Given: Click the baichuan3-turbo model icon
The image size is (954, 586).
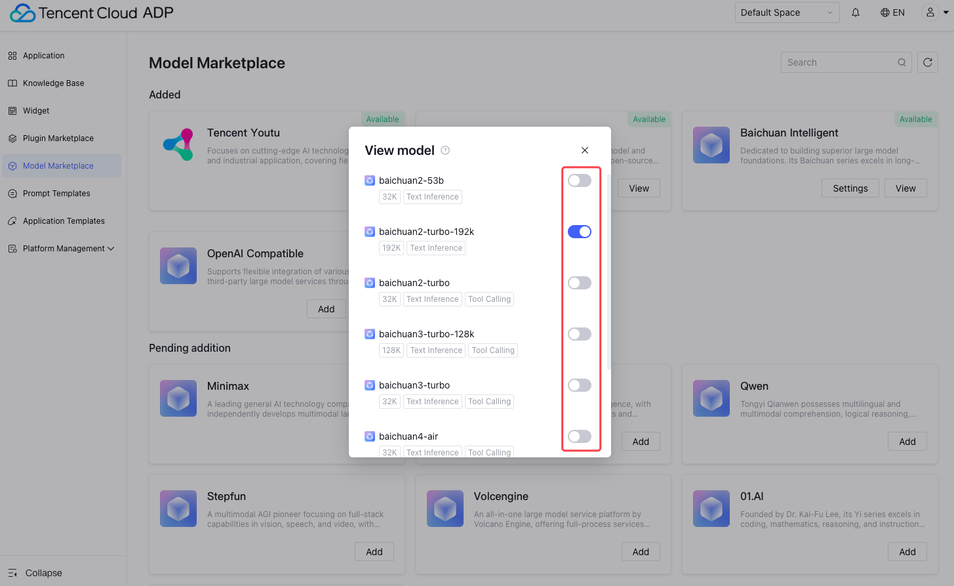Looking at the screenshot, I should pyautogui.click(x=370, y=385).
